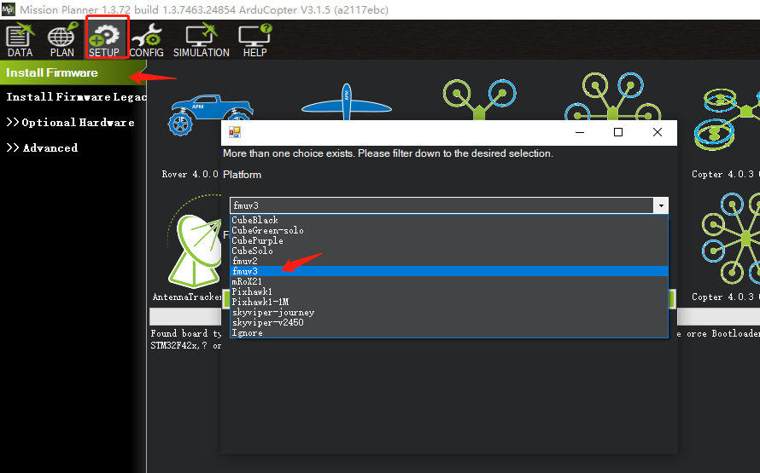Choose the coaxial copter firmware icon
The height and width of the screenshot is (473, 760).
(x=727, y=119)
